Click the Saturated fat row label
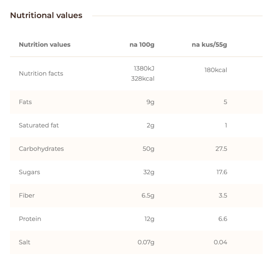Image resolution: width=271 pixels, height=262 pixels. click(x=39, y=125)
